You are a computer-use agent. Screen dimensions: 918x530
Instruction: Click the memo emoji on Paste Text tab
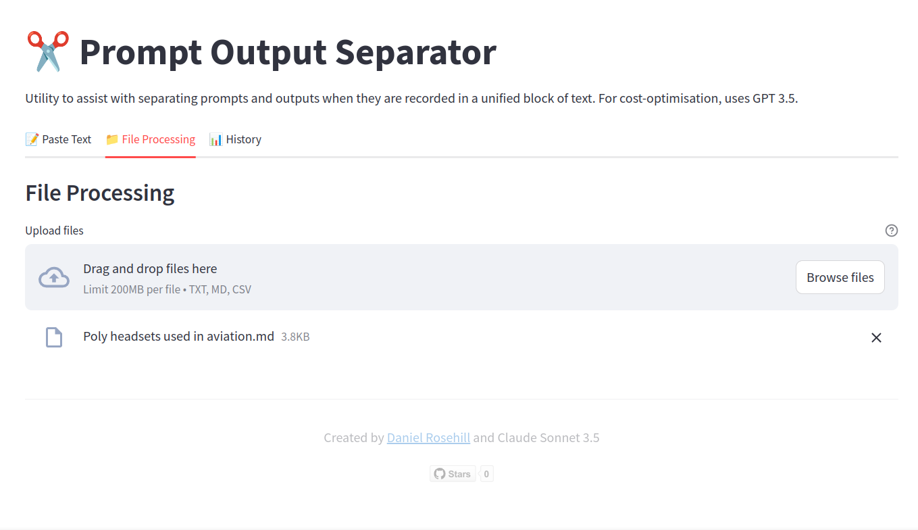pyautogui.click(x=32, y=139)
